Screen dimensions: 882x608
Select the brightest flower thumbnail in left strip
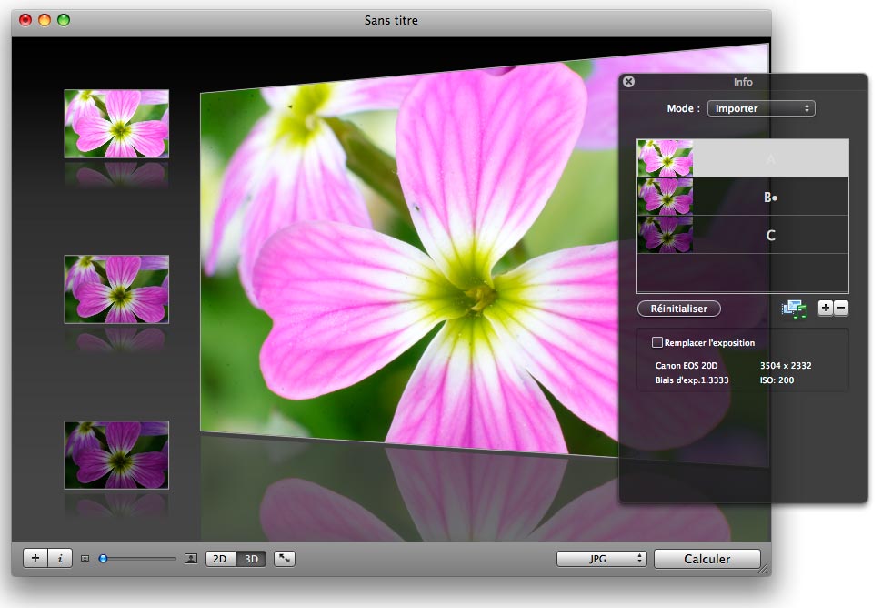116,124
